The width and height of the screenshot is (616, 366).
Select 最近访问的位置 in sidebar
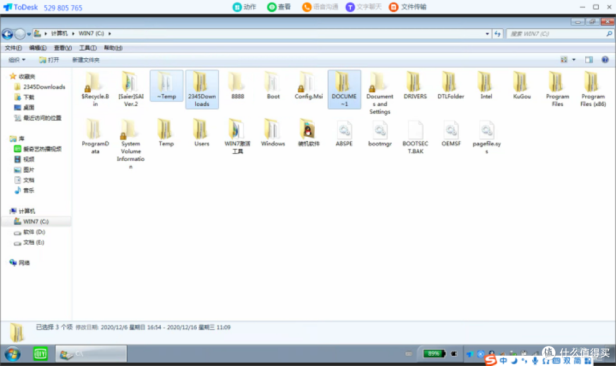(38, 118)
